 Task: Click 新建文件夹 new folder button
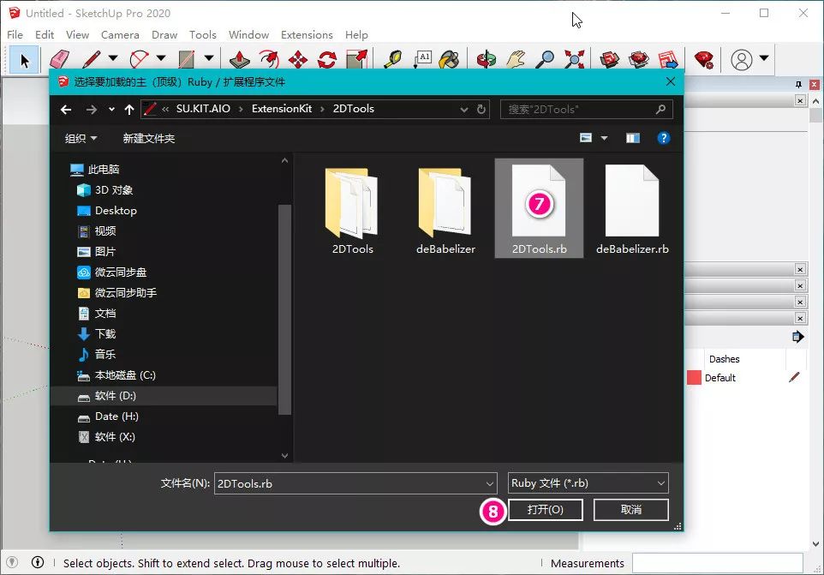[149, 138]
